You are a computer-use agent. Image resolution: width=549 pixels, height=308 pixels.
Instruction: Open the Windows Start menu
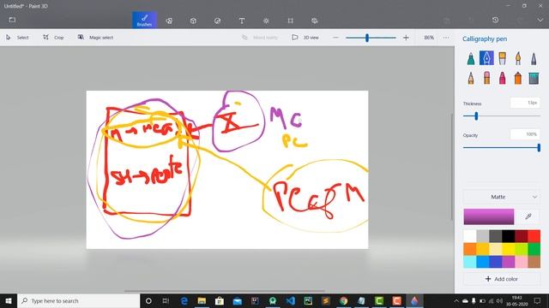pyautogui.click(x=9, y=300)
